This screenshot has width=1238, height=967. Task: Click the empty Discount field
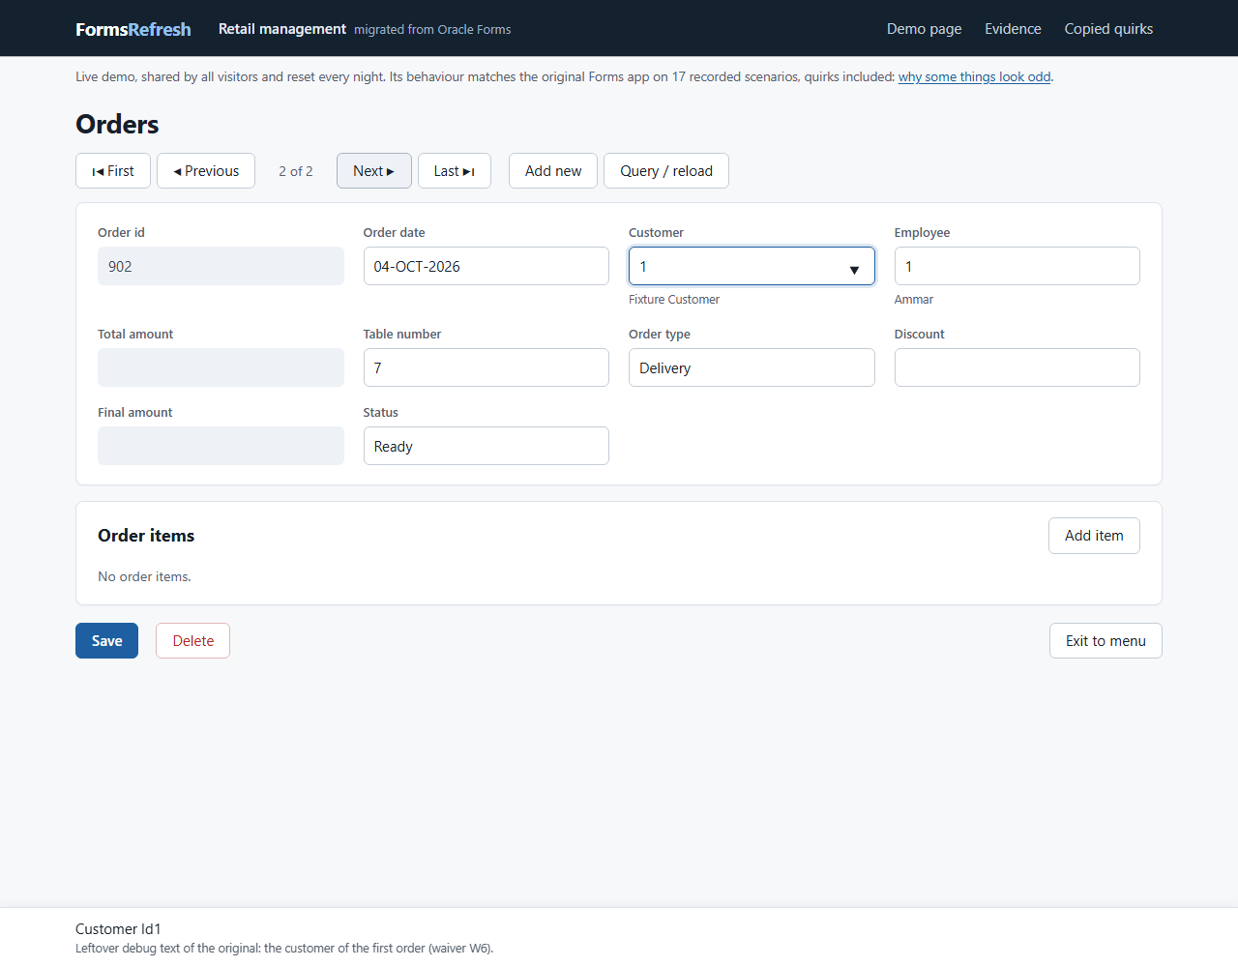pos(1017,367)
